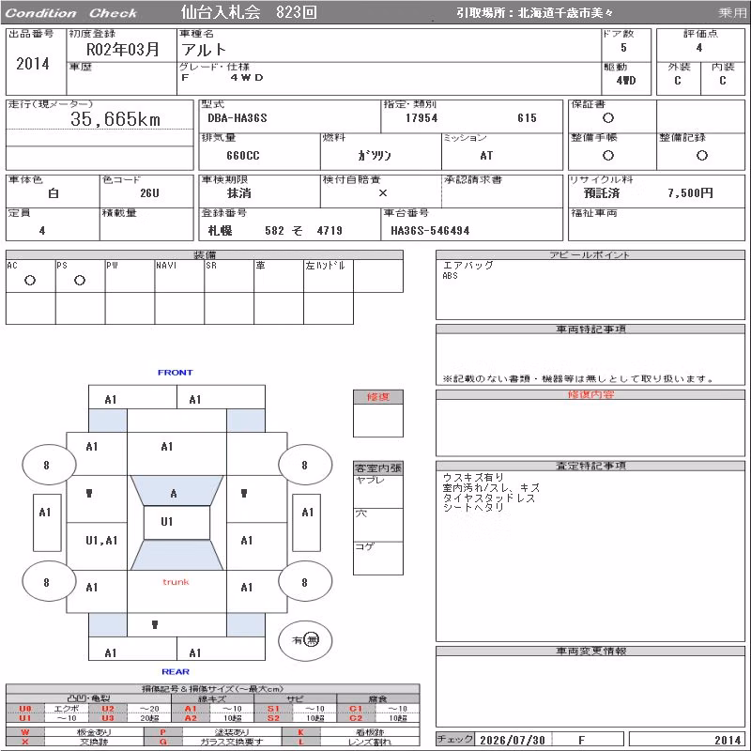Select the red trunk label on diagram
Image resolution: width=751 pixels, height=751 pixels.
(x=176, y=582)
